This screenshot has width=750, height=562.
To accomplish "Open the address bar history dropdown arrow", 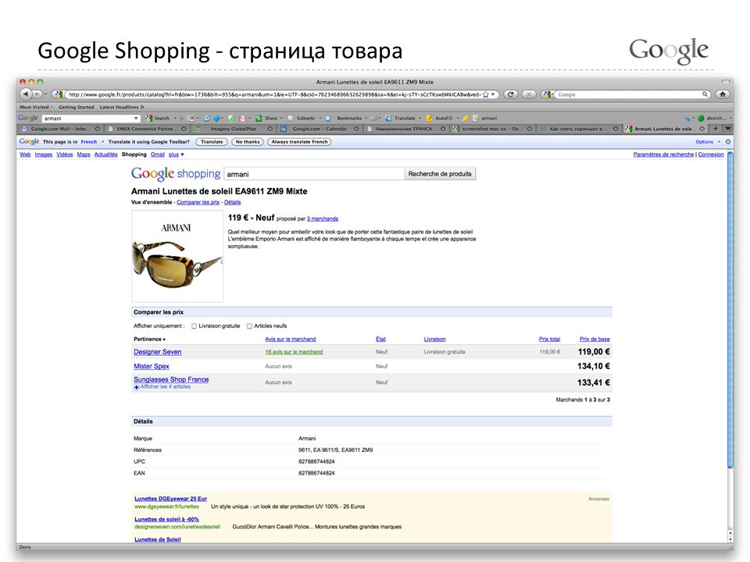I will pos(493,94).
